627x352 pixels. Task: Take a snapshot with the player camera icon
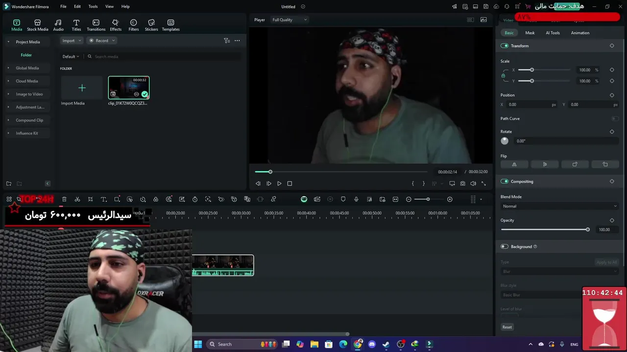point(463,184)
